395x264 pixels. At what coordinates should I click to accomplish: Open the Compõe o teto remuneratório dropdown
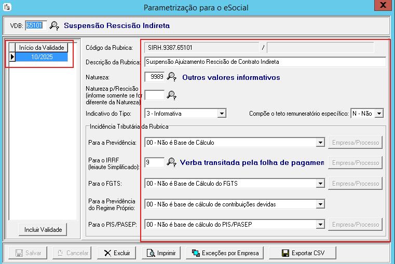(379, 114)
